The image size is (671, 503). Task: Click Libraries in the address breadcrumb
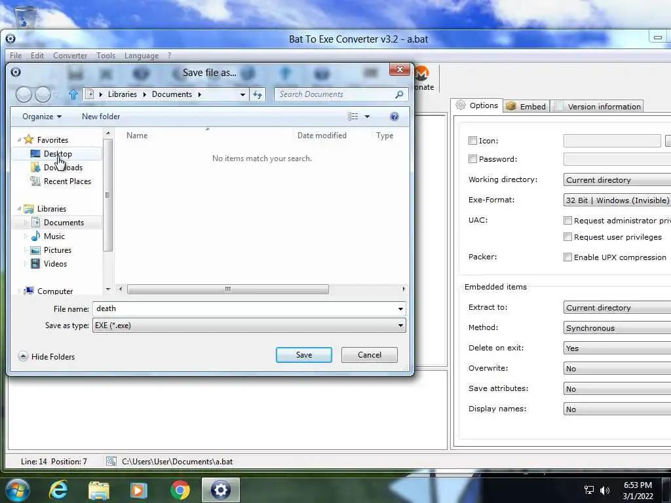point(123,94)
